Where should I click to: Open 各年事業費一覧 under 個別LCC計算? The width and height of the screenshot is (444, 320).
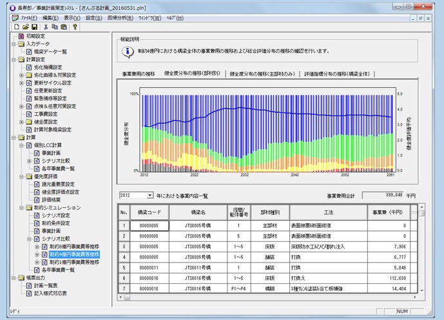(x=59, y=168)
